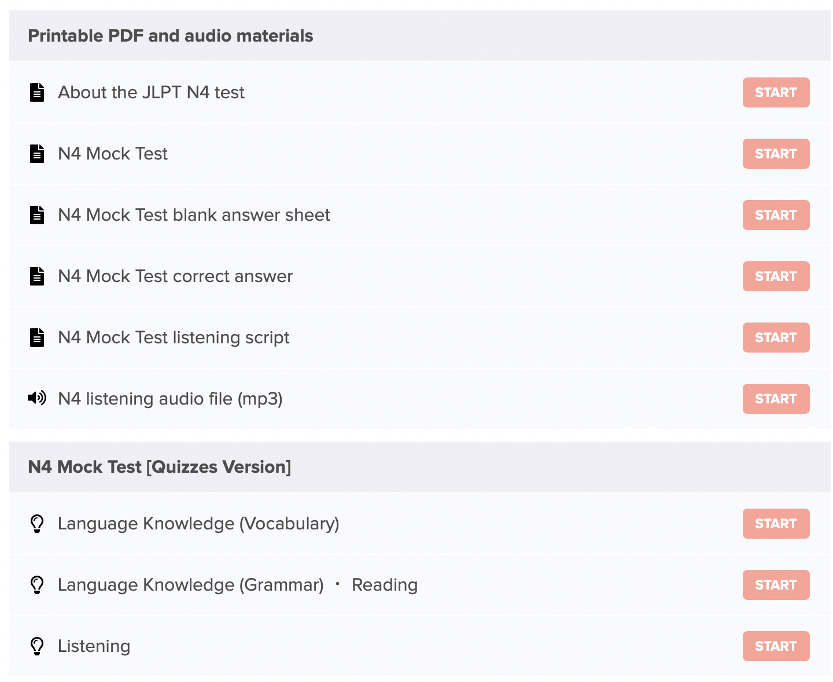Start the blank answer sheet item

(x=776, y=215)
